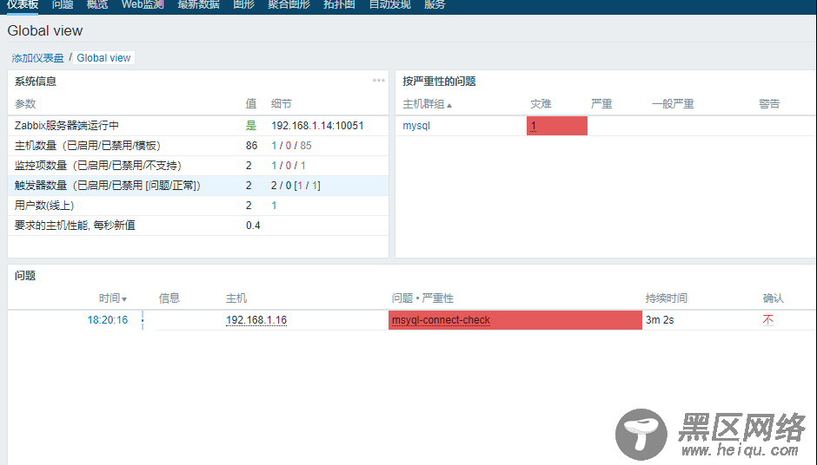Click the 0.4 new values per second cell
The image size is (817, 465).
click(253, 226)
